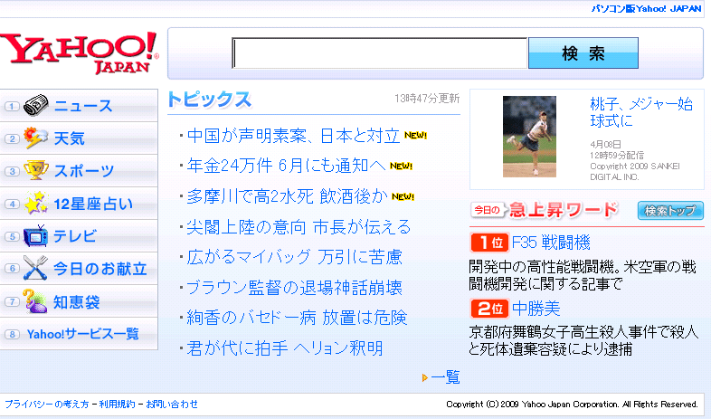Screen dimensions: 711x419
Task: Open the スポーツ menu item
Action: point(79,171)
